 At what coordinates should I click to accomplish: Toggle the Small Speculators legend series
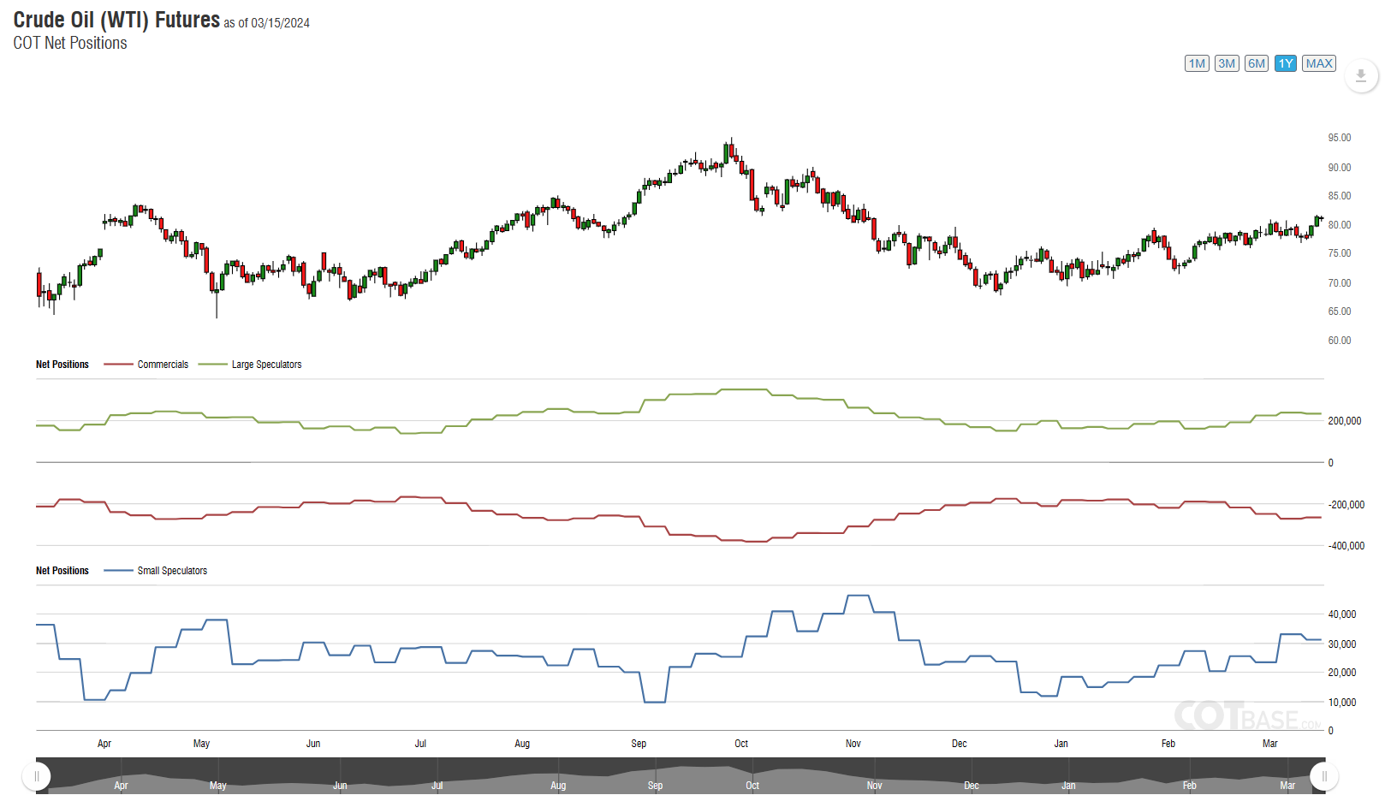[156, 571]
